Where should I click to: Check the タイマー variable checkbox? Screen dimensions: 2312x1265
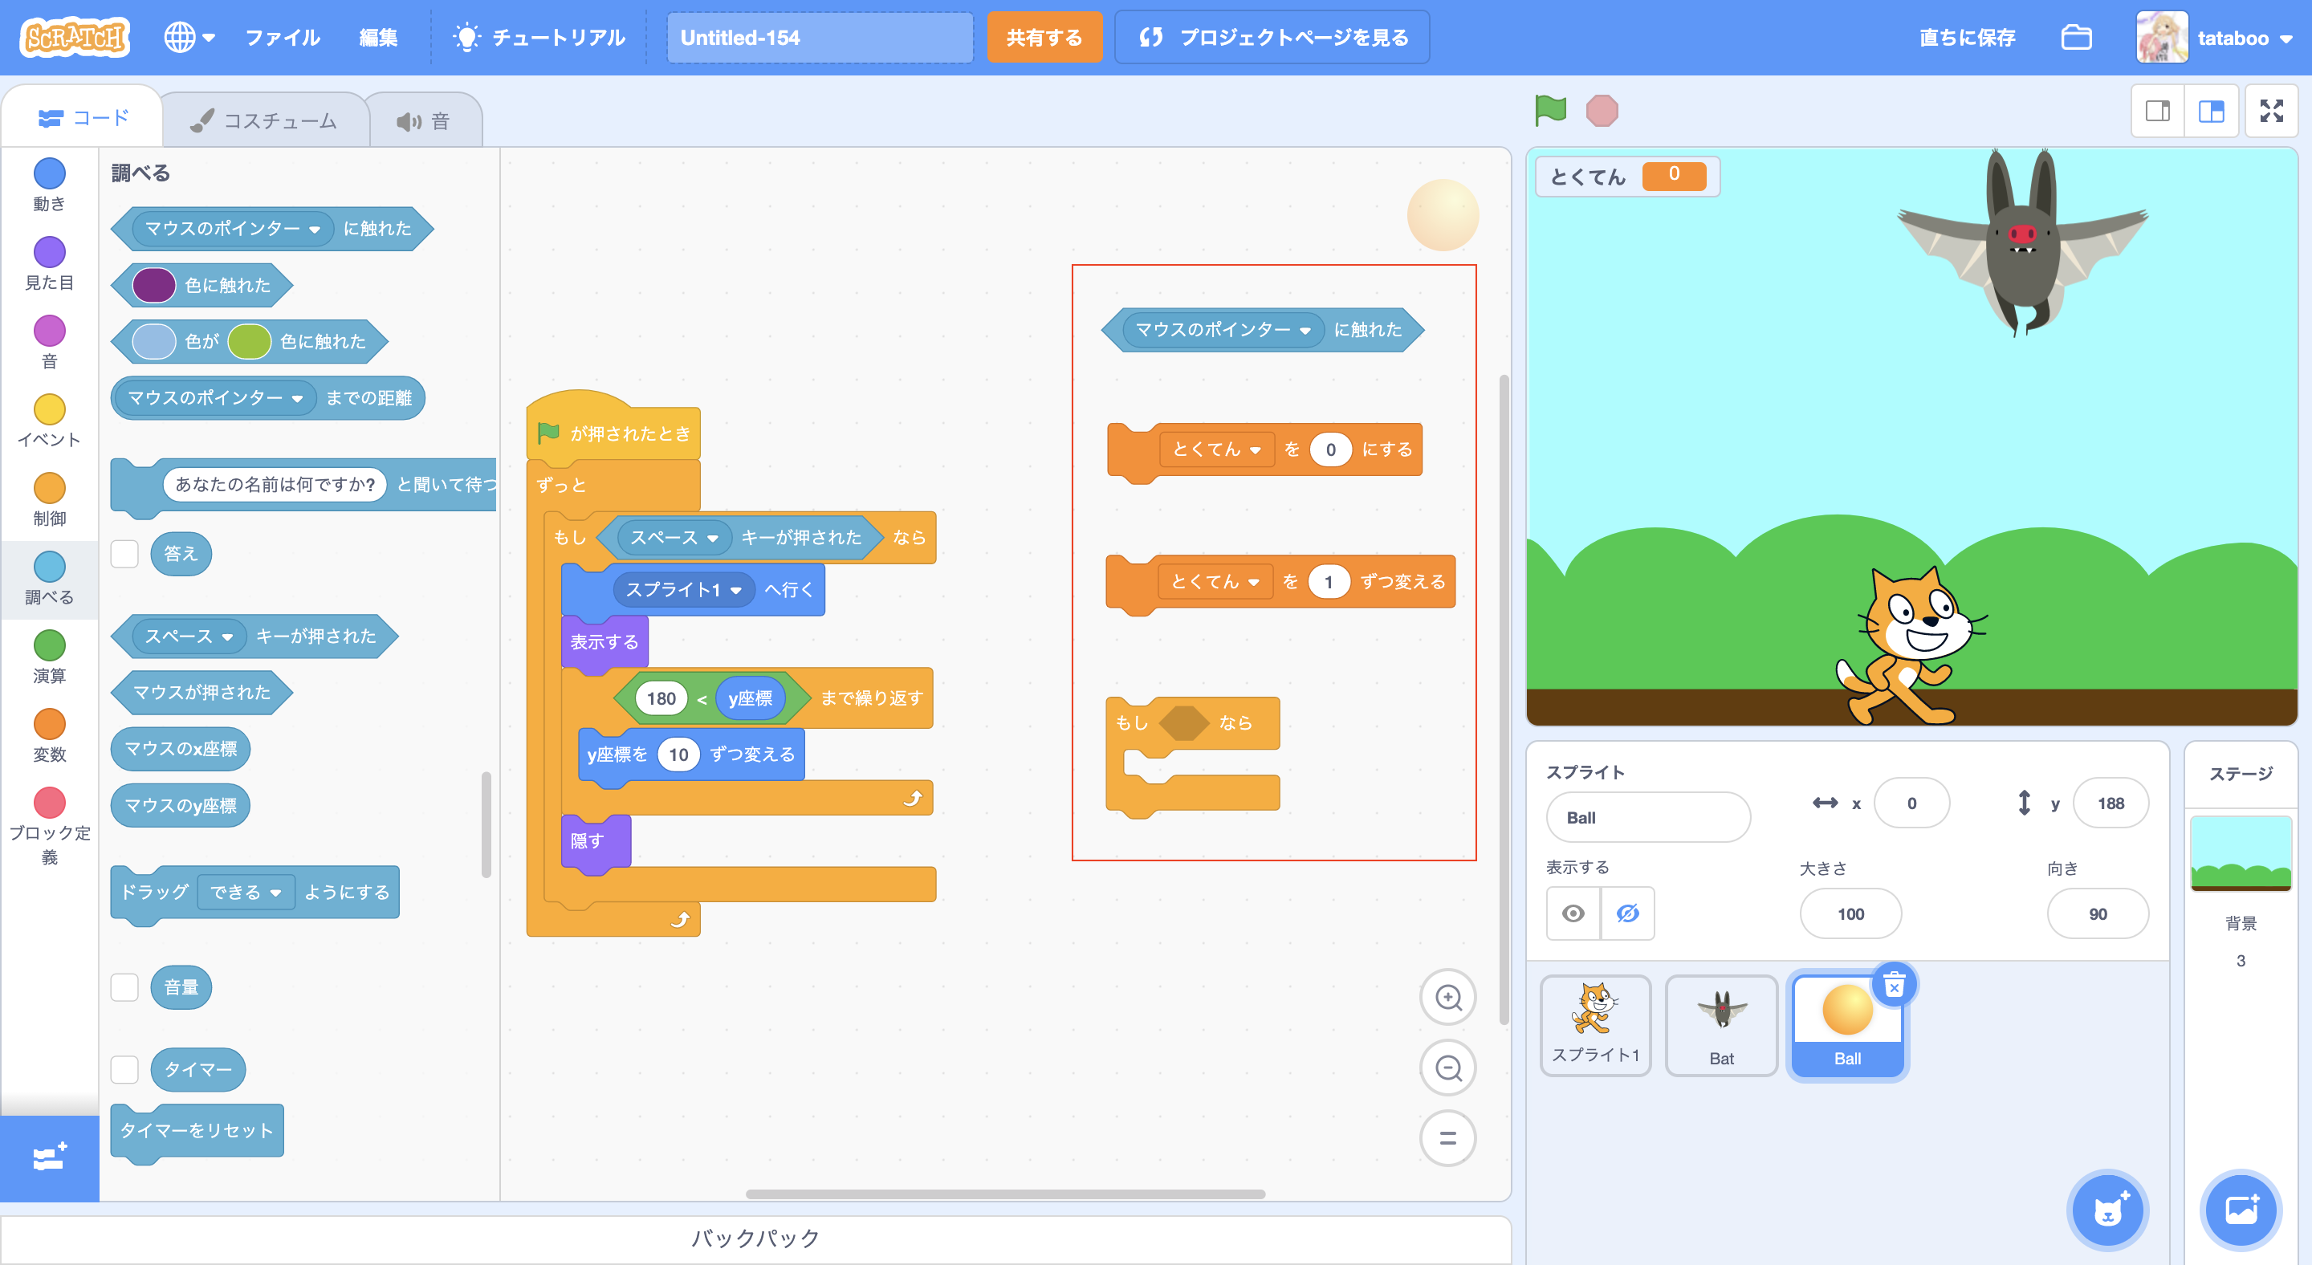point(124,1069)
